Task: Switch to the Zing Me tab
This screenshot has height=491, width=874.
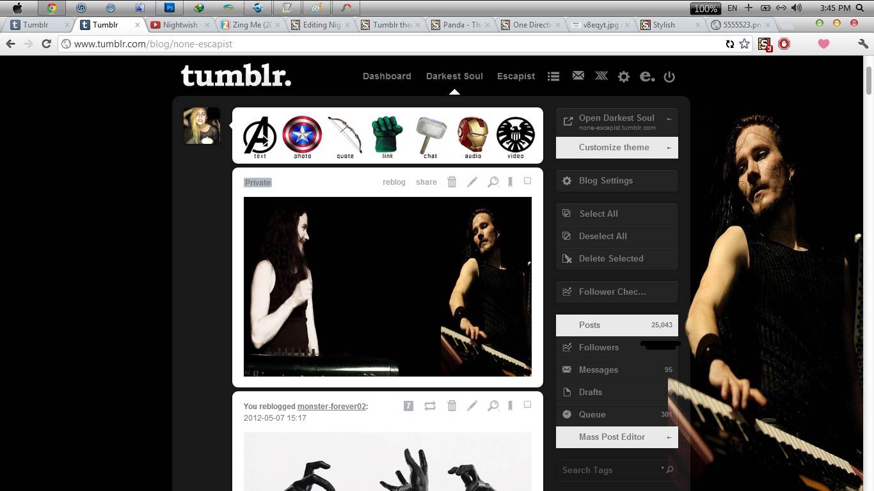Action: pos(250,25)
